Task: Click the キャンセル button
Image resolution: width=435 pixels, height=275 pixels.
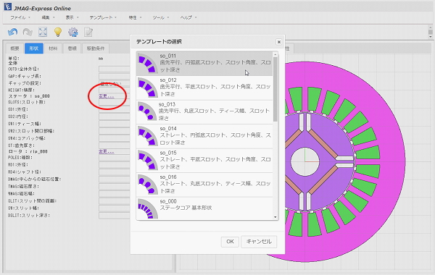Action: point(259,242)
